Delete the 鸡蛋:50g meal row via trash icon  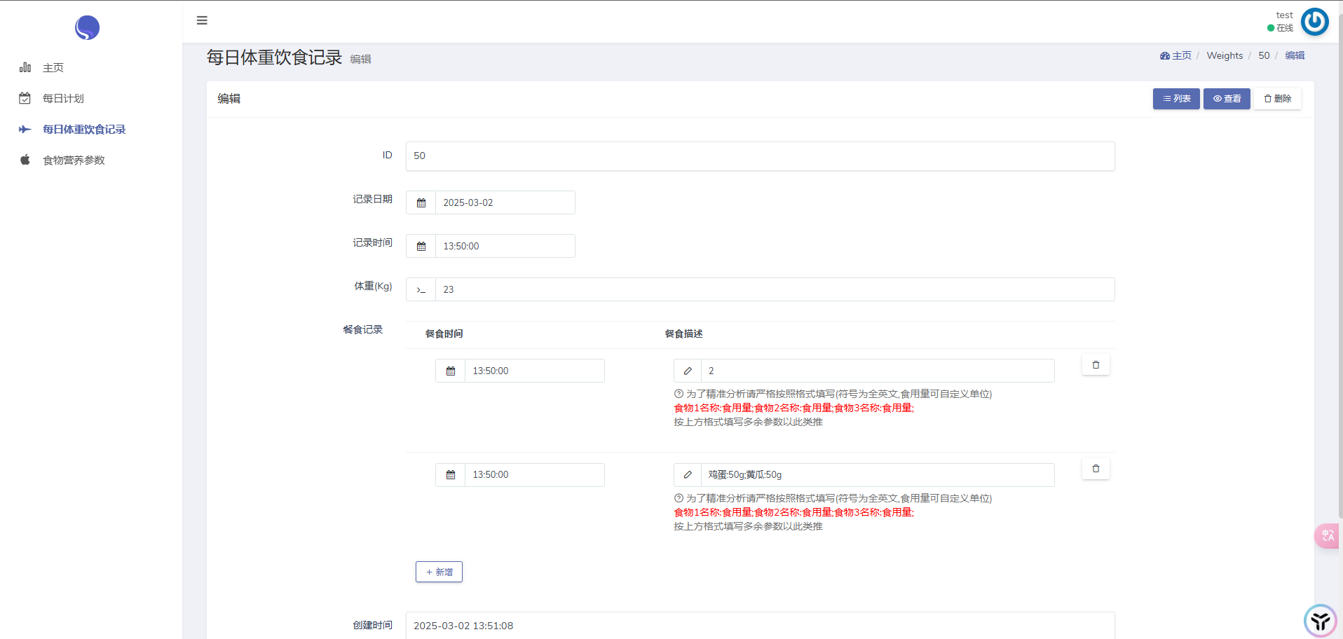tap(1096, 469)
